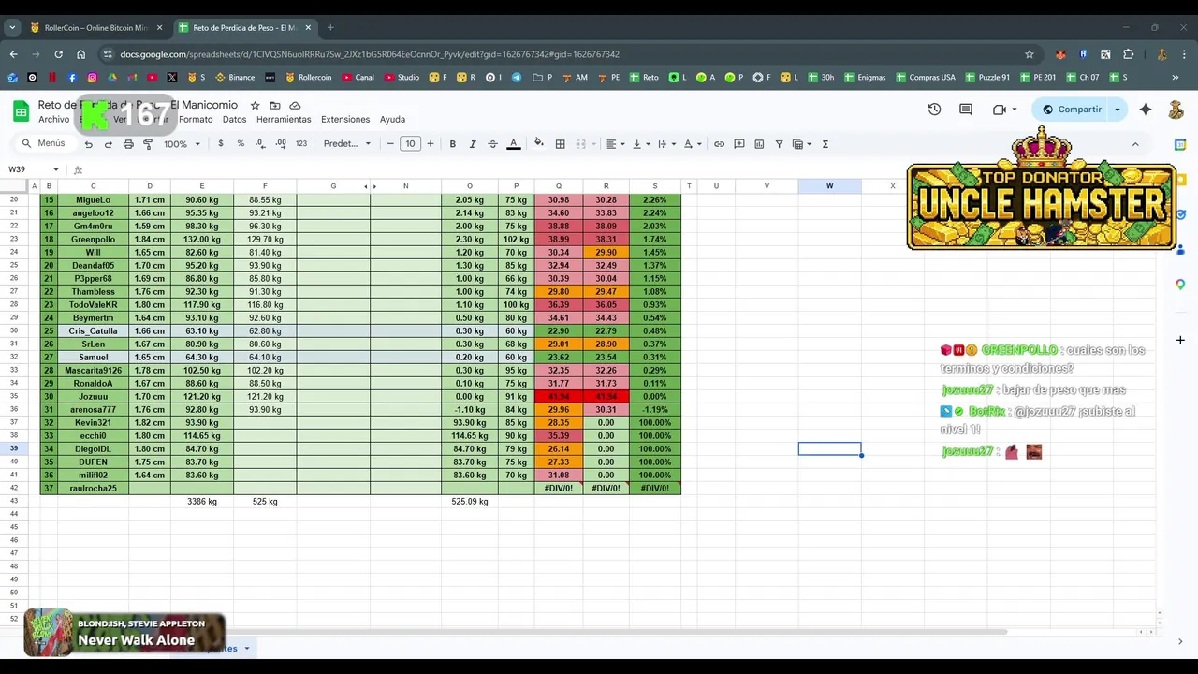This screenshot has width=1198, height=674.
Task: Open the more number formats 123 menu
Action: pos(300,144)
